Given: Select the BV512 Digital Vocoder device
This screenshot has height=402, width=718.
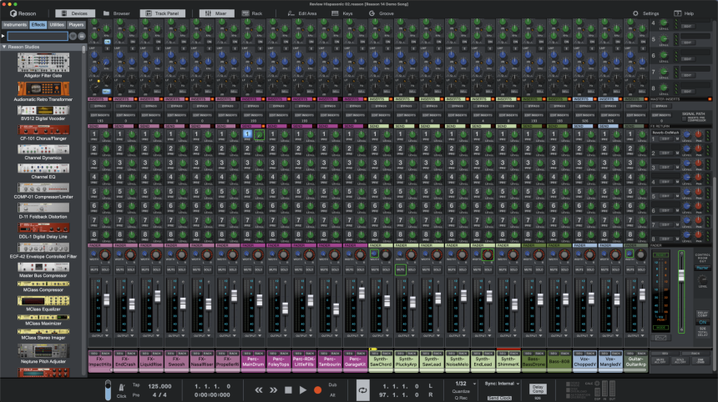Looking at the screenshot, I should coord(43,113).
